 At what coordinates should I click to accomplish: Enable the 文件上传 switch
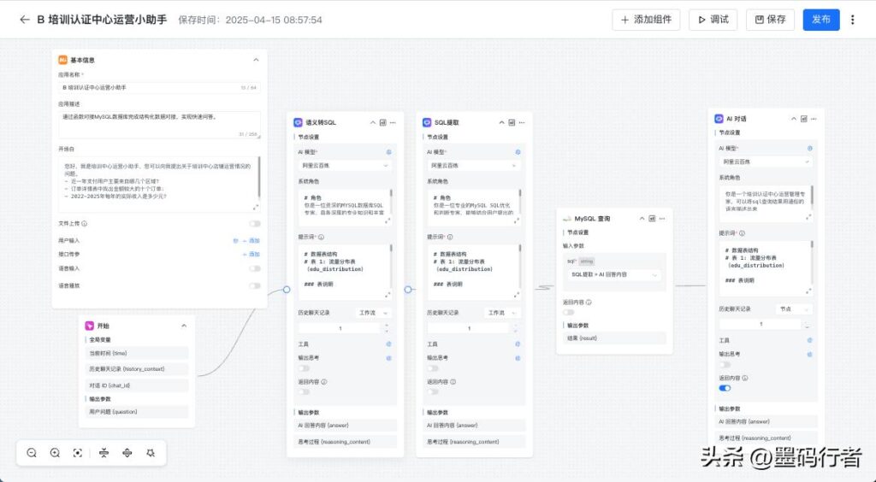pos(254,224)
